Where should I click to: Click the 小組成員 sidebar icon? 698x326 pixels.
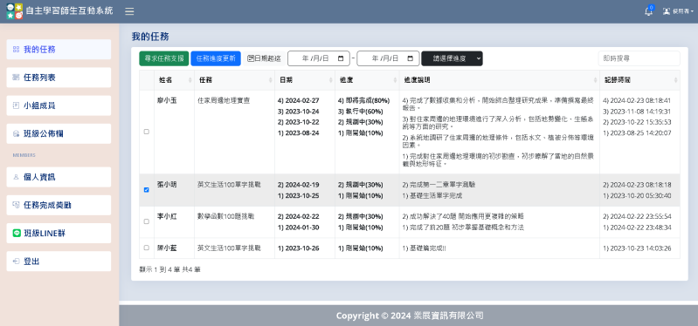(x=16, y=105)
